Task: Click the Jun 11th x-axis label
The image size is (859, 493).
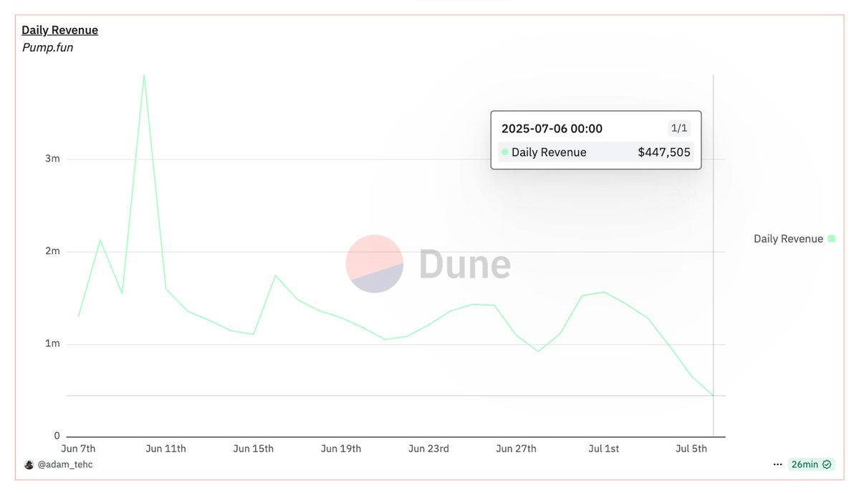Action: [165, 449]
